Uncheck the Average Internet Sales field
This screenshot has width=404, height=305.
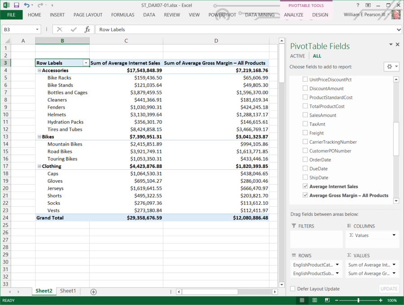click(x=305, y=186)
